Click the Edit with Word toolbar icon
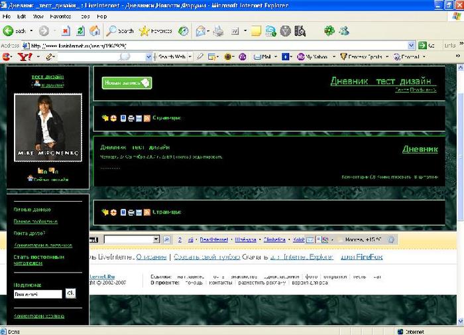Screen dimensions: 464x335 pos(235,31)
